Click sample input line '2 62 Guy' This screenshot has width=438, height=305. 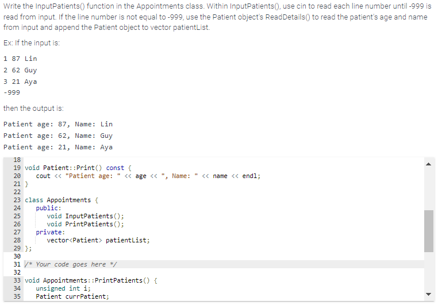click(20, 70)
